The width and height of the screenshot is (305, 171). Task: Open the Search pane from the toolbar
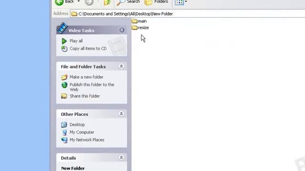coord(128,2)
